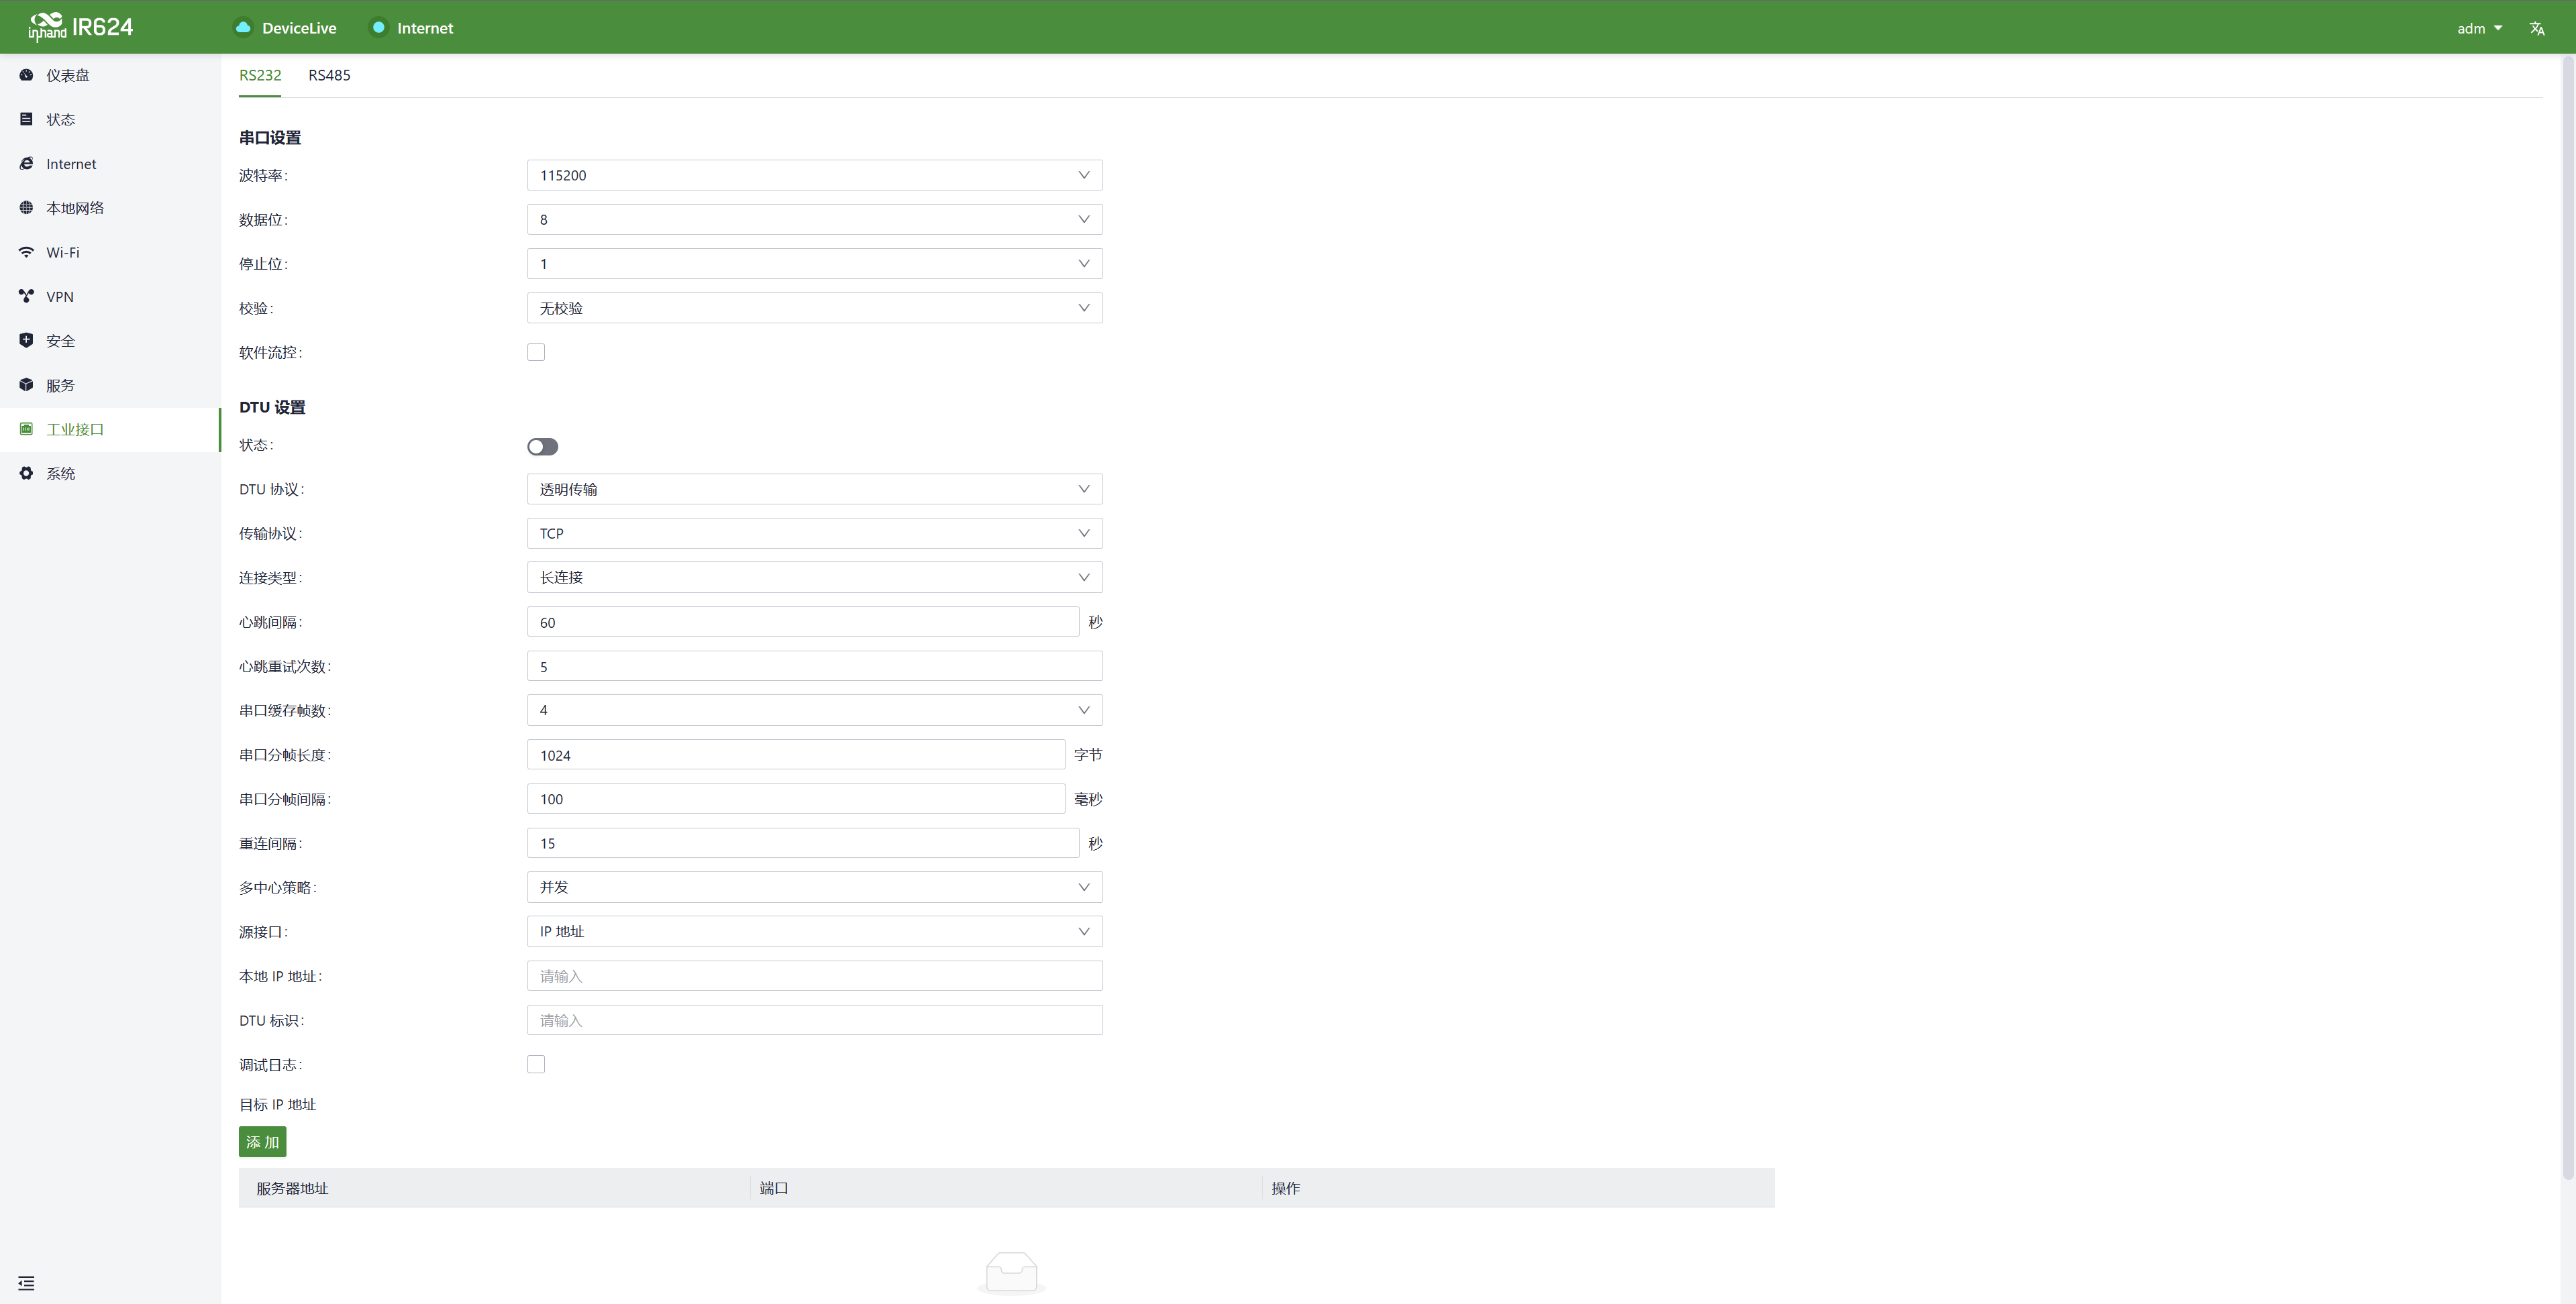Expand the adm user menu
The image size is (2576, 1304).
pyautogui.click(x=2479, y=28)
